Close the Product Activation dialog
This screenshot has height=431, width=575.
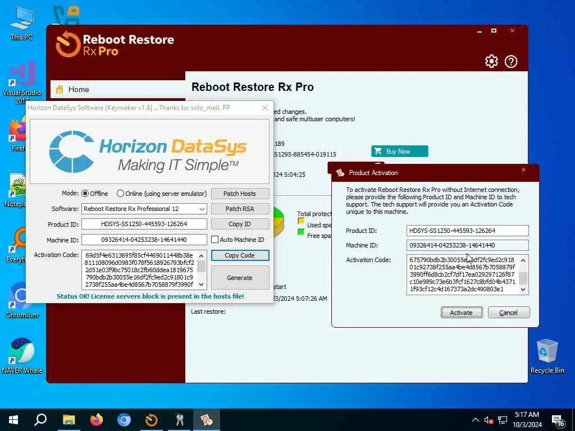[x=523, y=169]
